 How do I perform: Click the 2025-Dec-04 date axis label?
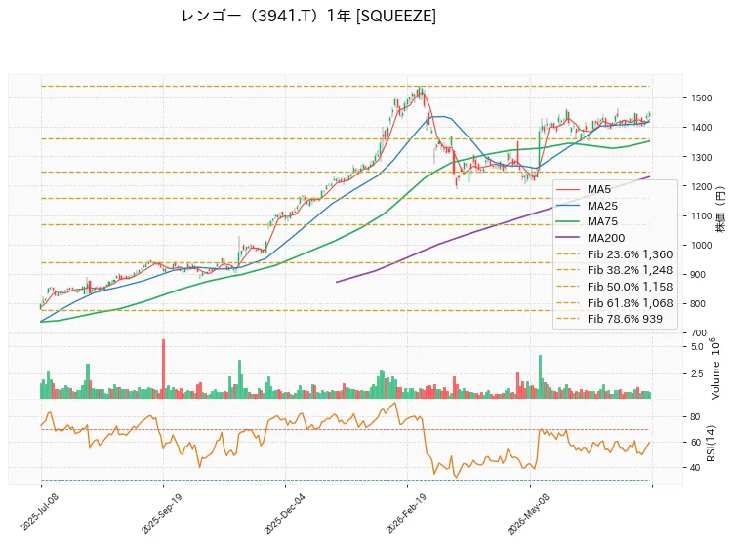[285, 514]
